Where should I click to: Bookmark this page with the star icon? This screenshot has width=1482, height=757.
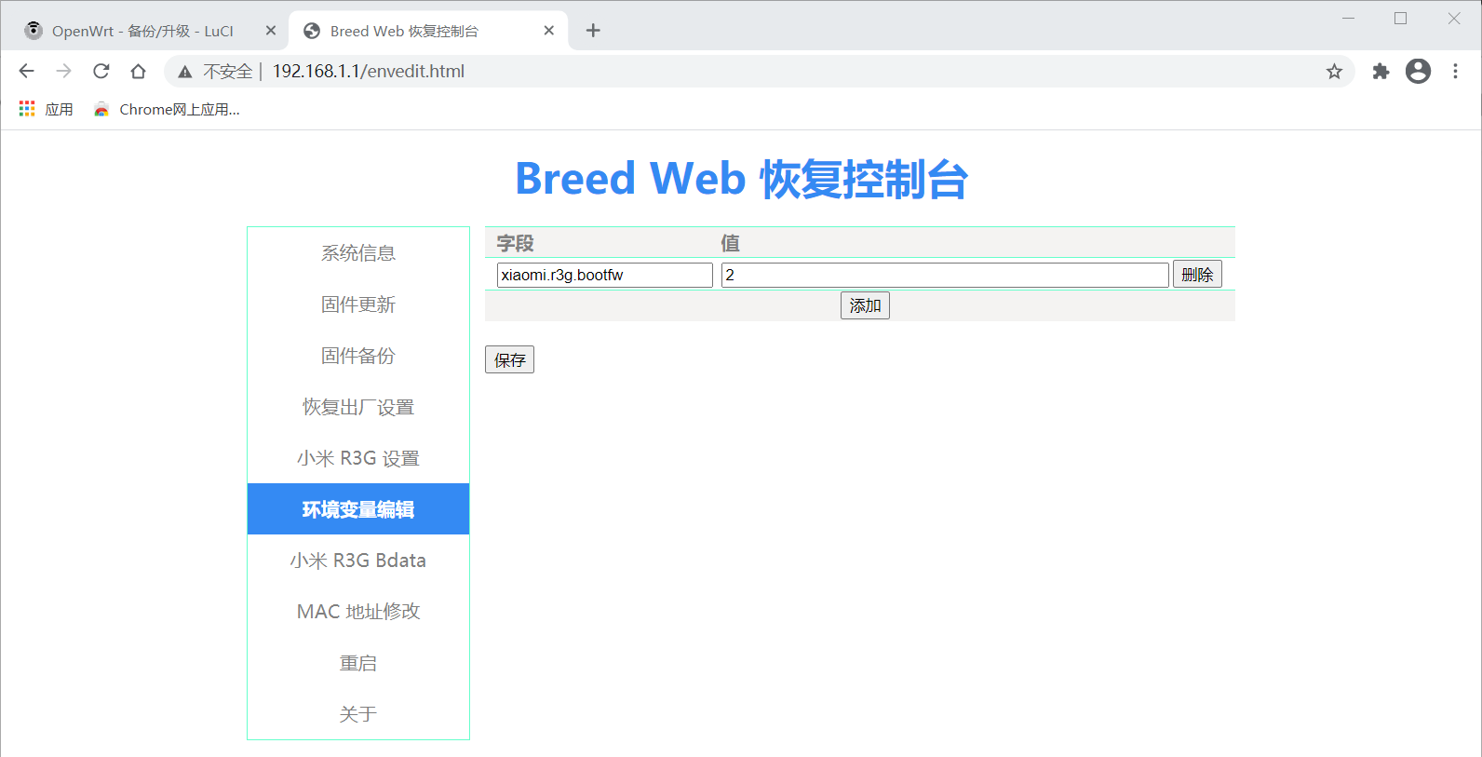1334,72
